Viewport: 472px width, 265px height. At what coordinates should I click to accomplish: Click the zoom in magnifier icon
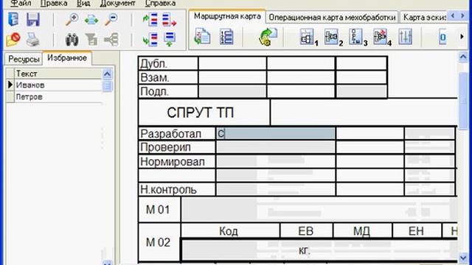coord(72,20)
